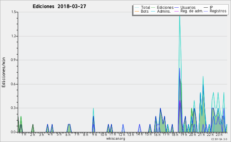Click the wikiscan.org caption under the chart
The image size is (231, 142).
pyautogui.click(x=115, y=139)
